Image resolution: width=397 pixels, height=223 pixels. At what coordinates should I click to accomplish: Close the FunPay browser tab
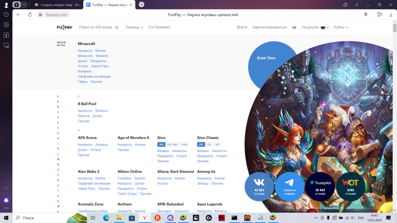click(x=131, y=5)
